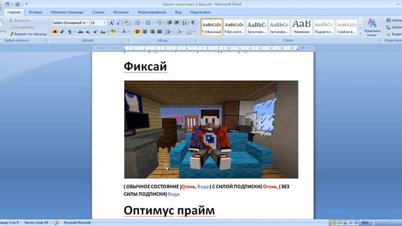This screenshot has height=226, width=402.
Task: Click the Sort icon
Action: 185,23
